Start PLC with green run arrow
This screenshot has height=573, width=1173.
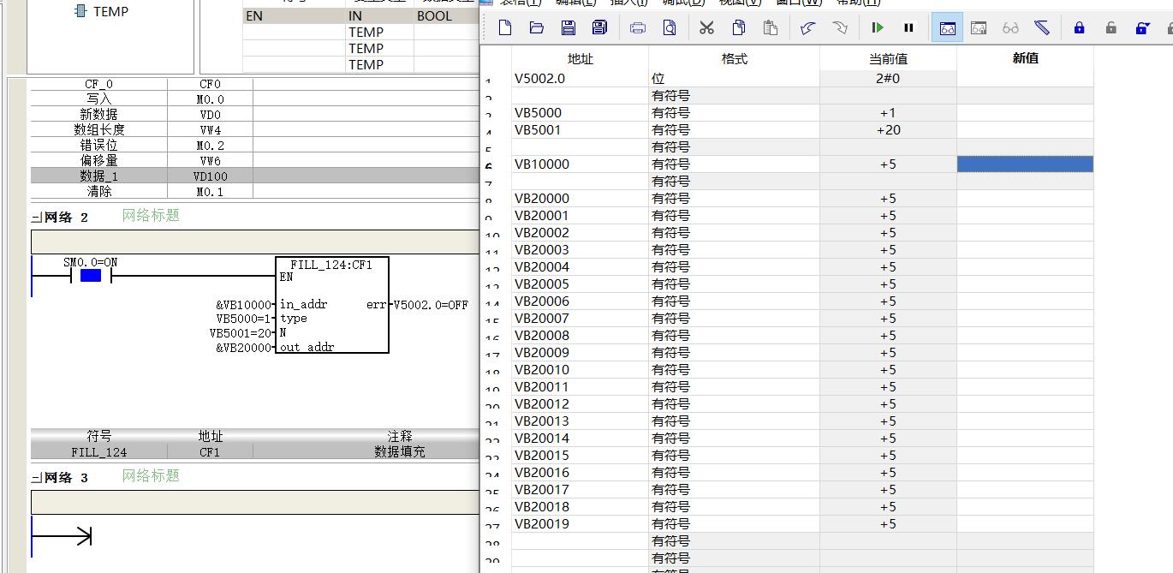pyautogui.click(x=878, y=27)
